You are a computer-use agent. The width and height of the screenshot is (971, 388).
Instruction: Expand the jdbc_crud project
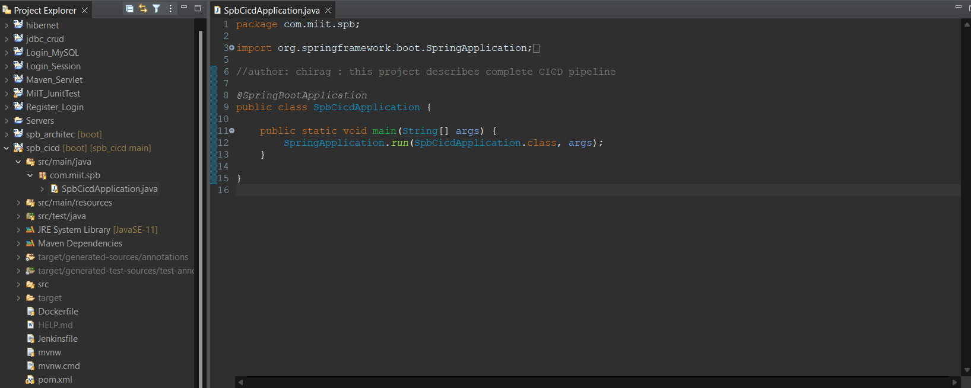point(7,39)
